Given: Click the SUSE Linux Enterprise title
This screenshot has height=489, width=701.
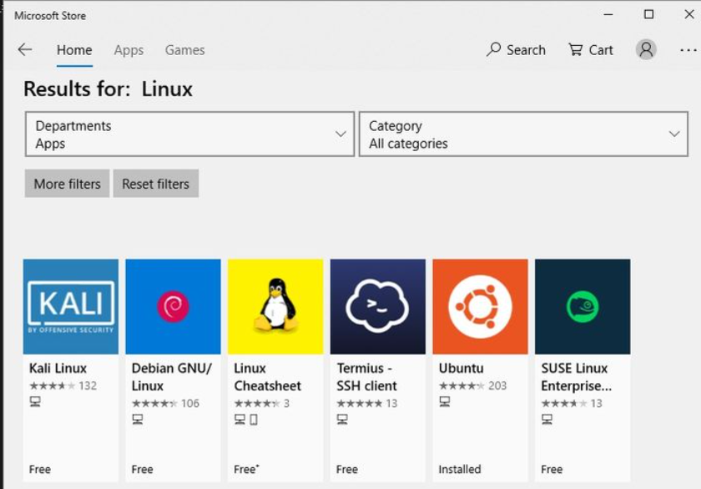Looking at the screenshot, I should [x=577, y=377].
